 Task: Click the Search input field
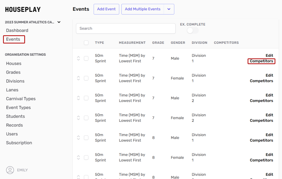point(126,28)
